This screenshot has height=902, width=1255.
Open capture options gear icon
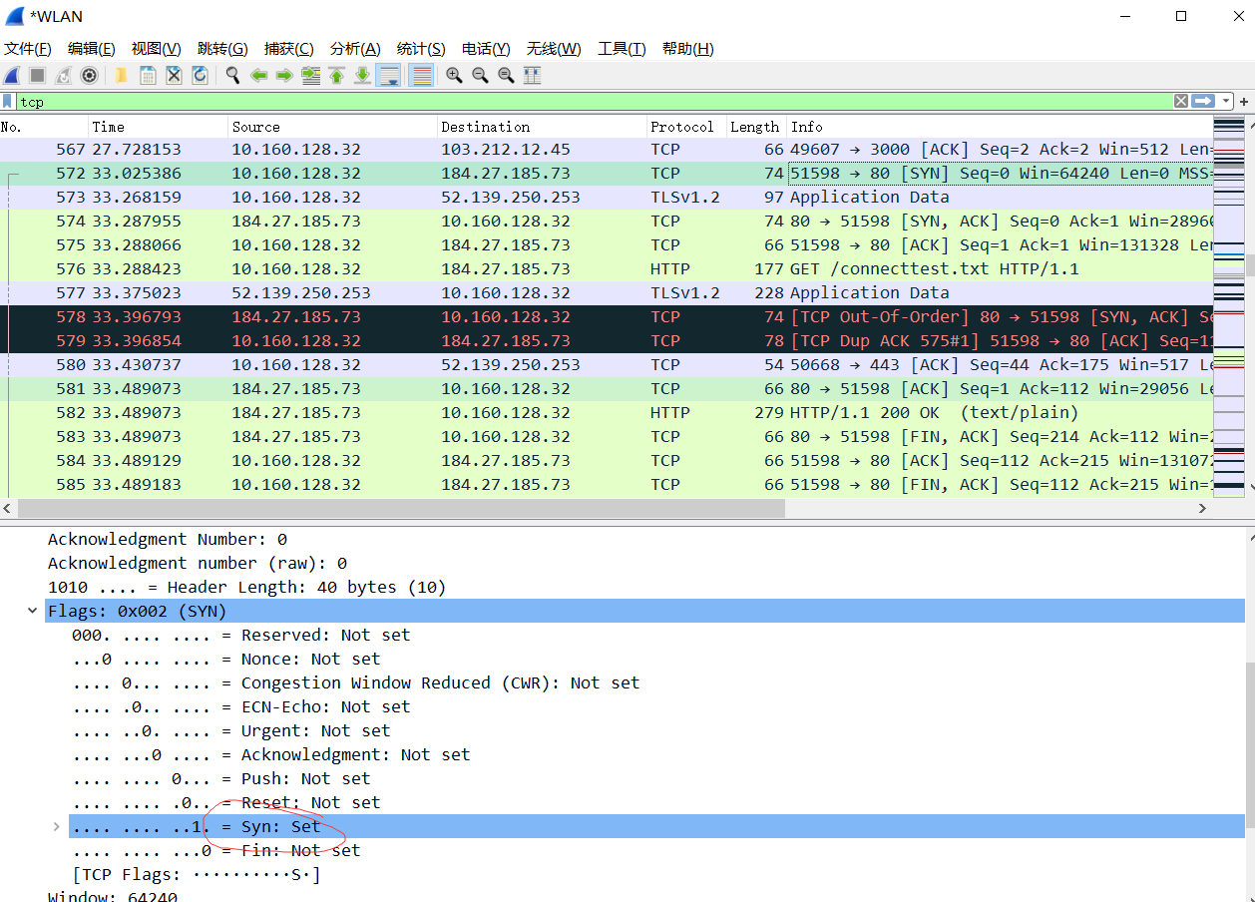point(89,75)
